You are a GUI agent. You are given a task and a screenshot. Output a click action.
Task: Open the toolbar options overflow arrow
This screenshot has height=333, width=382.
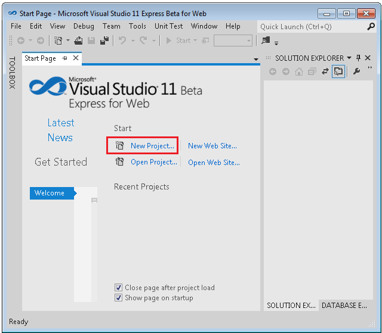tap(276, 43)
